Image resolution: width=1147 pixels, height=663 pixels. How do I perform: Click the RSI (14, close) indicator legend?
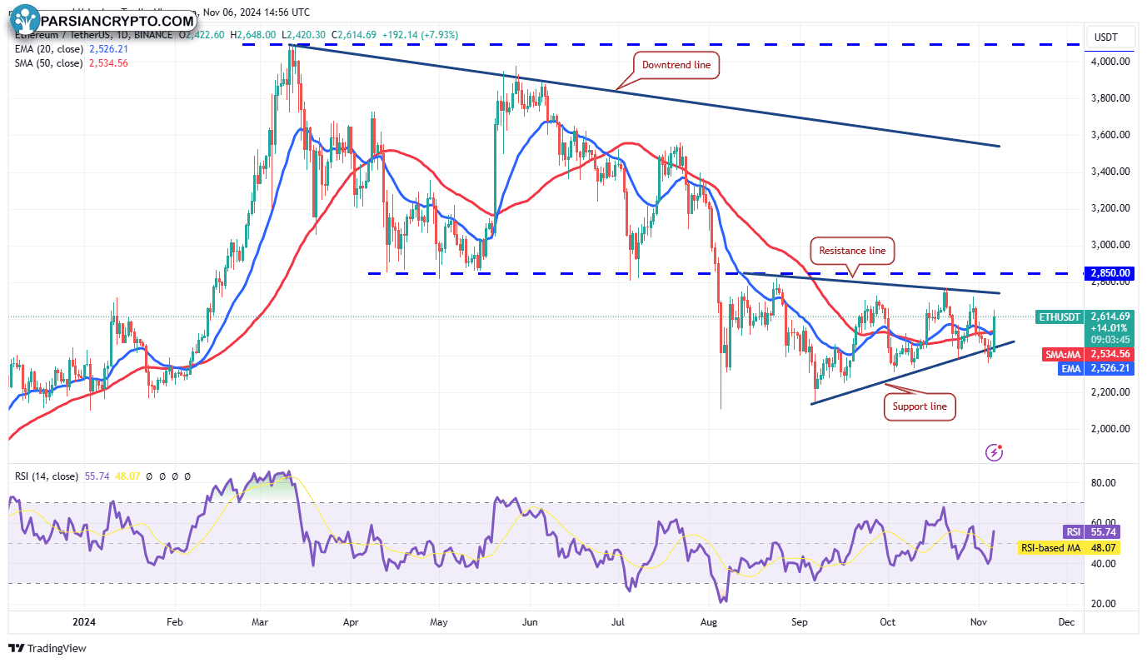click(x=47, y=476)
